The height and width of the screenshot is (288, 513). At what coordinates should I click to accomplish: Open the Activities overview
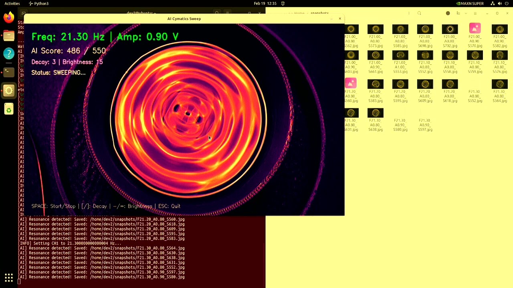click(x=12, y=4)
